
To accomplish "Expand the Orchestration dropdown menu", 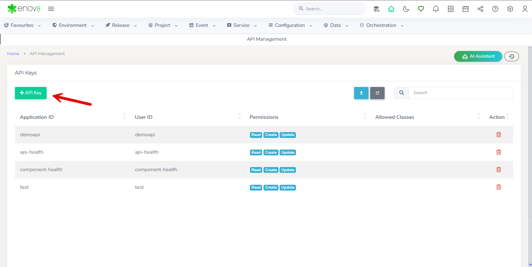I will [382, 25].
